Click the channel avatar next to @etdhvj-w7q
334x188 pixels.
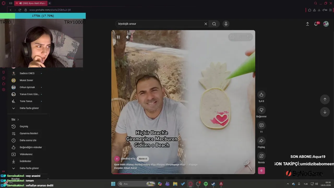tap(117, 158)
